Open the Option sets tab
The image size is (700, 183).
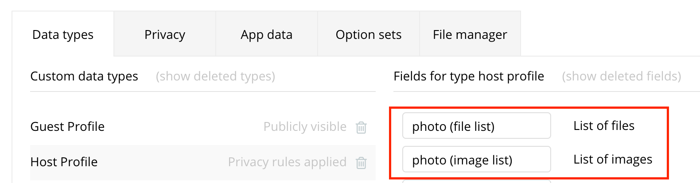coord(369,34)
